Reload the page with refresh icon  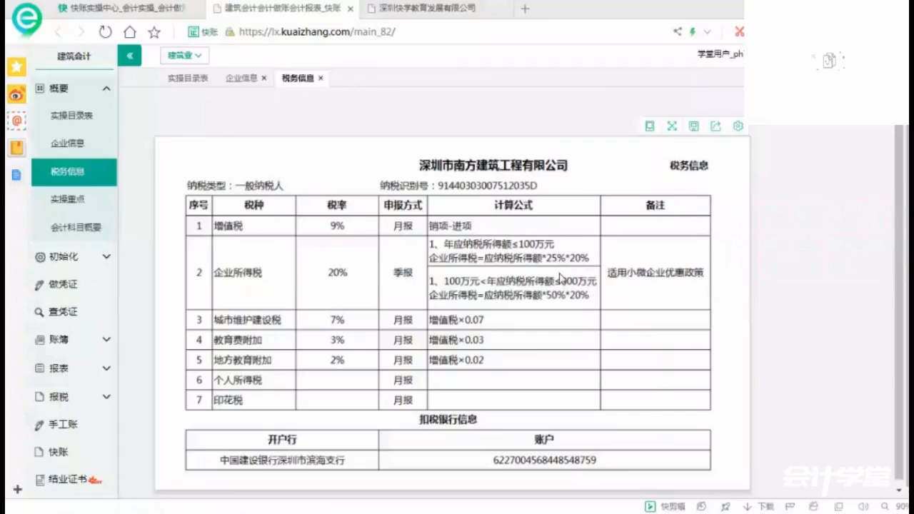tap(105, 32)
